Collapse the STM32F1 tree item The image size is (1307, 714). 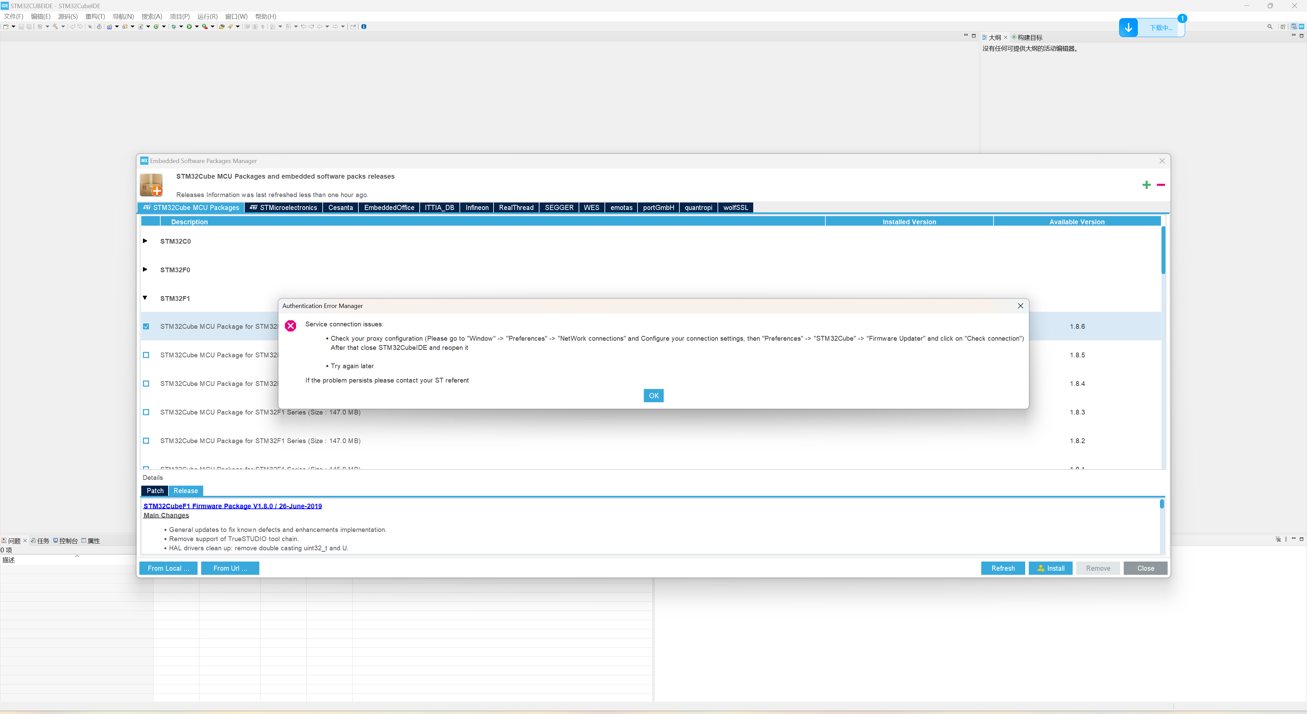(145, 298)
